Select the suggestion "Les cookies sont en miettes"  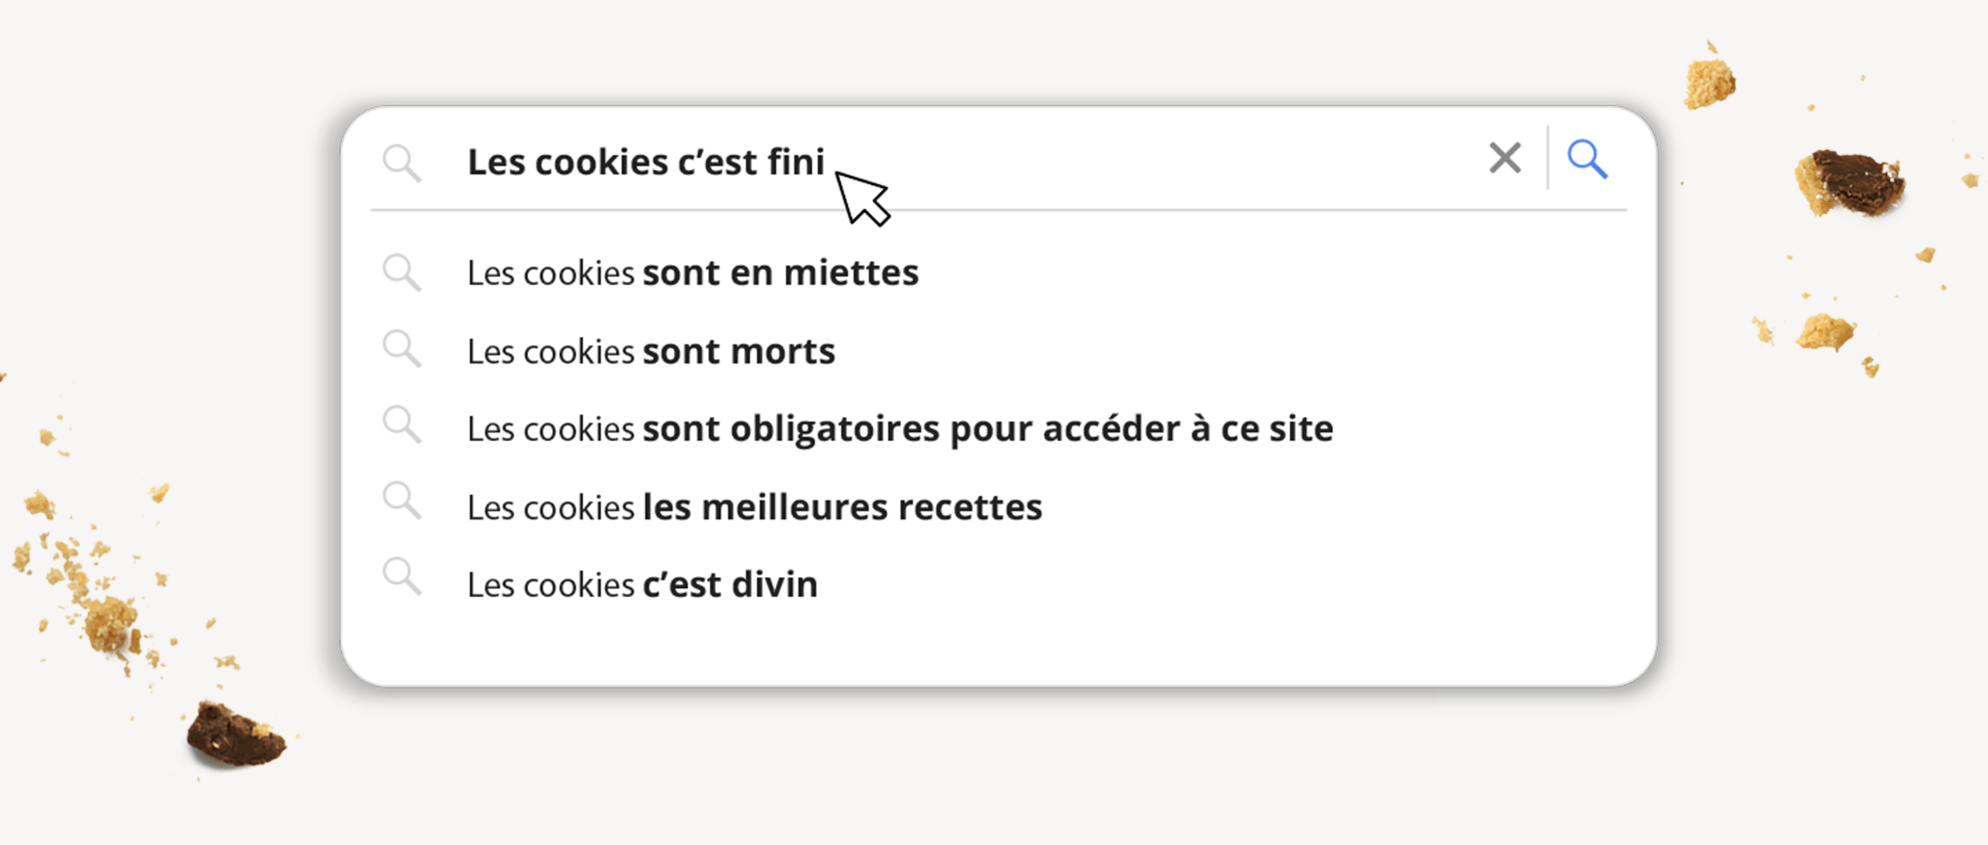(693, 273)
